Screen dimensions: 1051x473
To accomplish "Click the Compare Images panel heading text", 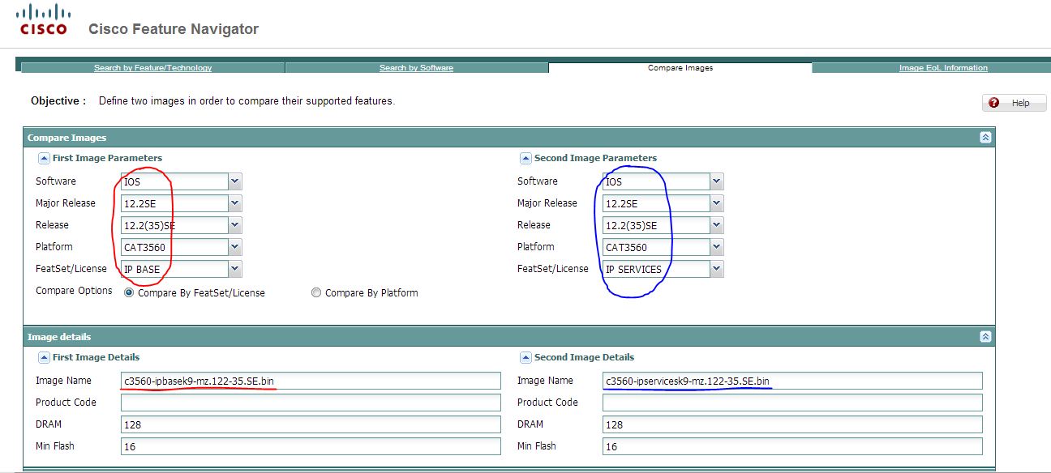I will [66, 138].
